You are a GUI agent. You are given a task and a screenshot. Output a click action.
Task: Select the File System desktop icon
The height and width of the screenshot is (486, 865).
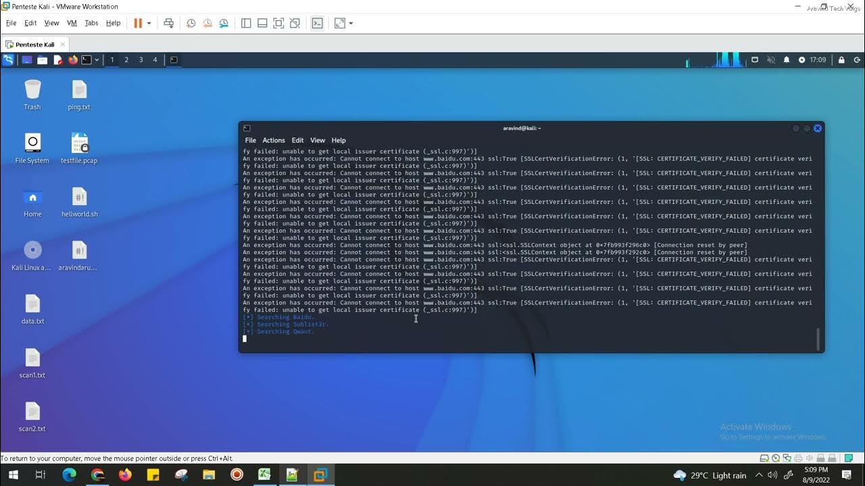point(32,148)
